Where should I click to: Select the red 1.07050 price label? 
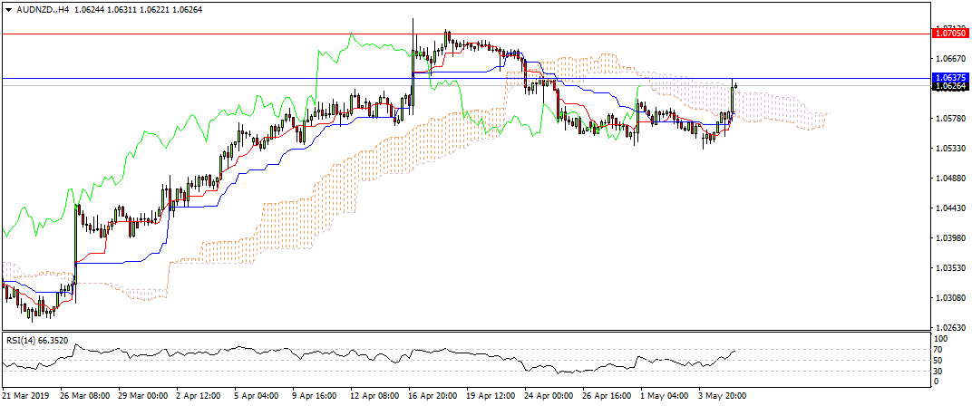[x=950, y=34]
